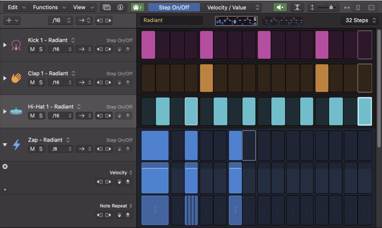The width and height of the screenshot is (382, 228).
Task: Click the Zap lightning bolt icon
Action: coord(16,145)
